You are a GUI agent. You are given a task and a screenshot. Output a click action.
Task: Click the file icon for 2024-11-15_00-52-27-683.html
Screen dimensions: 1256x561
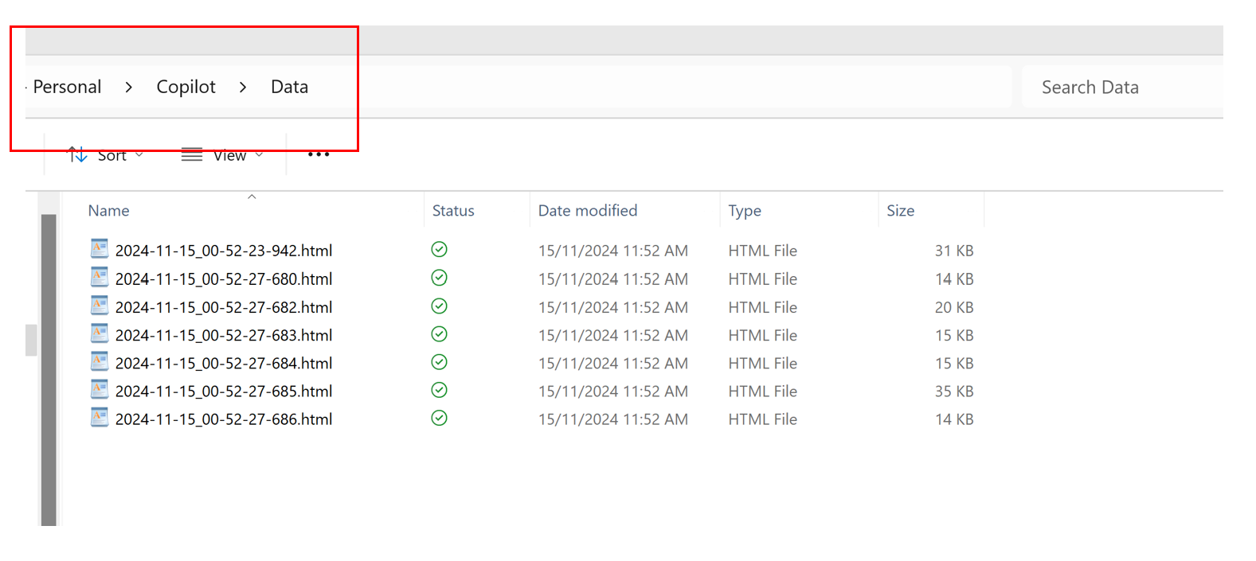pos(99,334)
